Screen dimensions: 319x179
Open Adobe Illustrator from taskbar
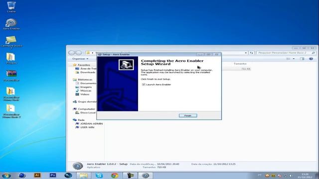(x=37, y=176)
